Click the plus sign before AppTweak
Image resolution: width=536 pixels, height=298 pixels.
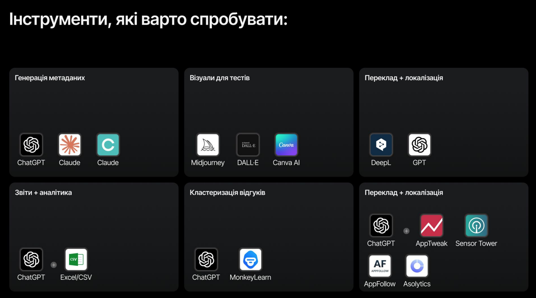(x=406, y=231)
